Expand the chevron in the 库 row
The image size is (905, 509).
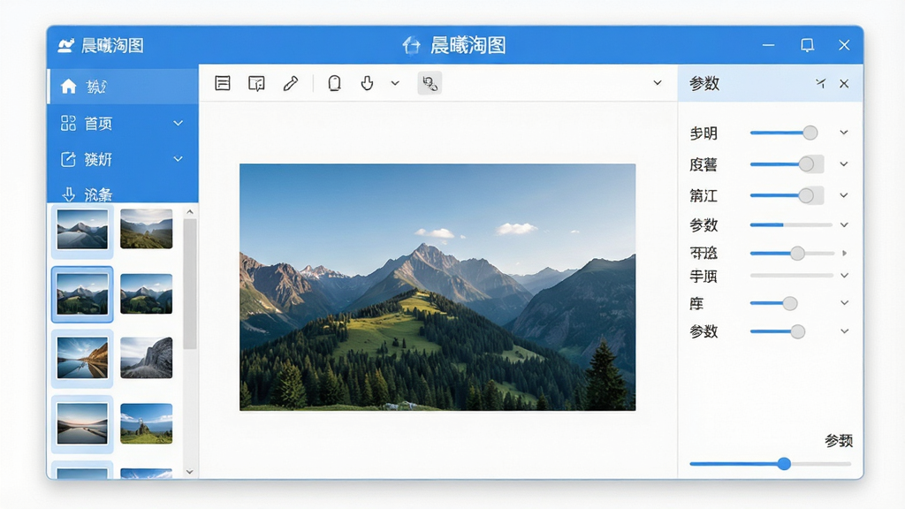pos(844,303)
